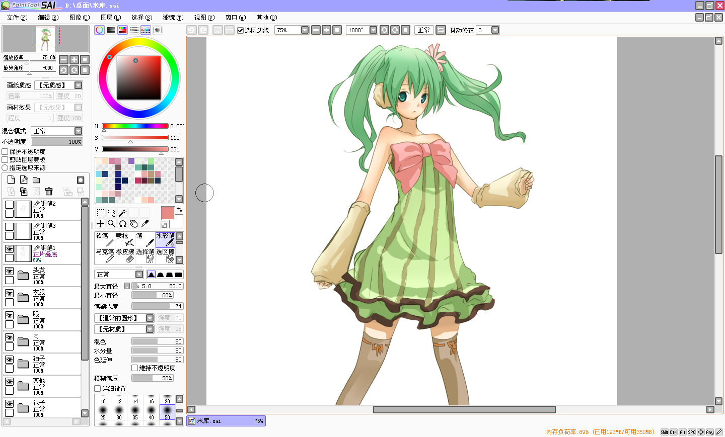Toggle visibility of 头发 layer folder

(9, 271)
